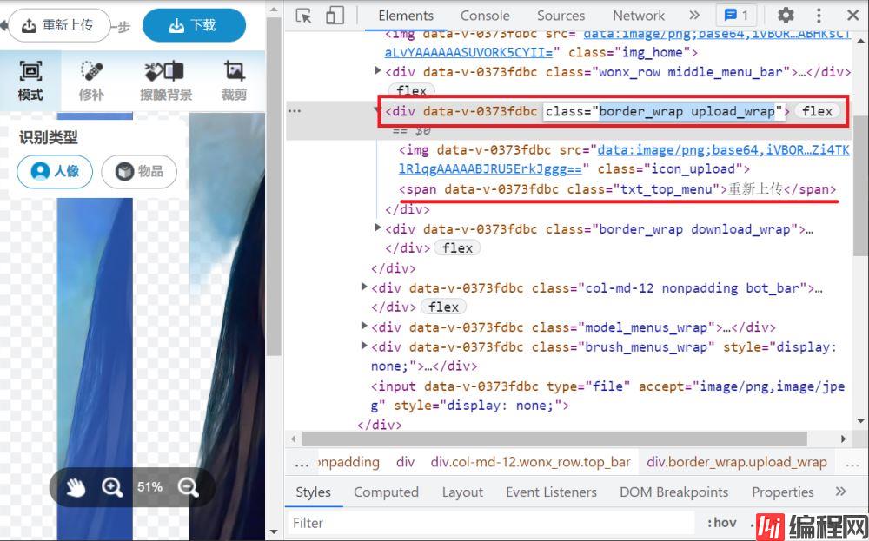Image resolution: width=869 pixels, height=541 pixels.
Task: Choose 物品 recognition type
Action: (x=139, y=172)
